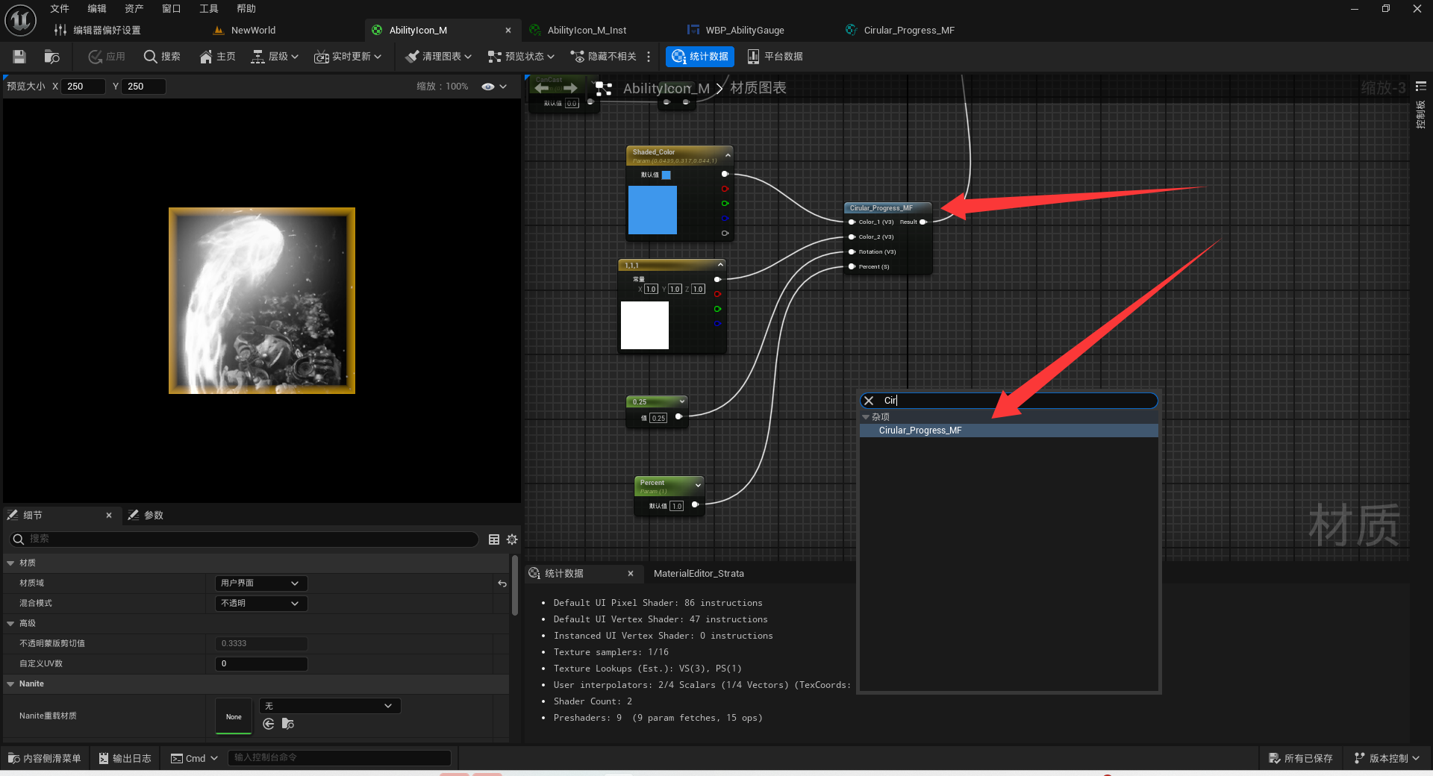The width and height of the screenshot is (1433, 776).
Task: Click AbilityIcon_M in the graph breadcrumb
Action: 666,88
